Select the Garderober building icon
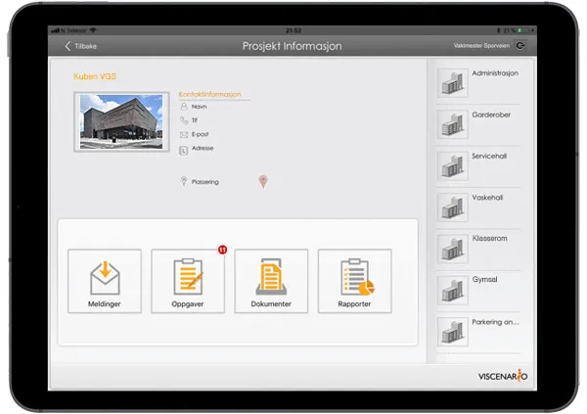Screen dimensions: 587x414 452,124
